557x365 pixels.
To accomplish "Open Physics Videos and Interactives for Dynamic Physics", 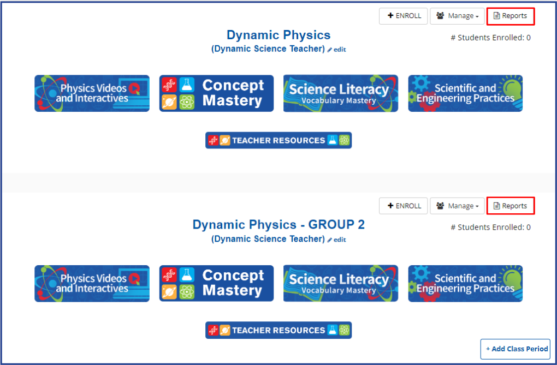I will (x=92, y=93).
